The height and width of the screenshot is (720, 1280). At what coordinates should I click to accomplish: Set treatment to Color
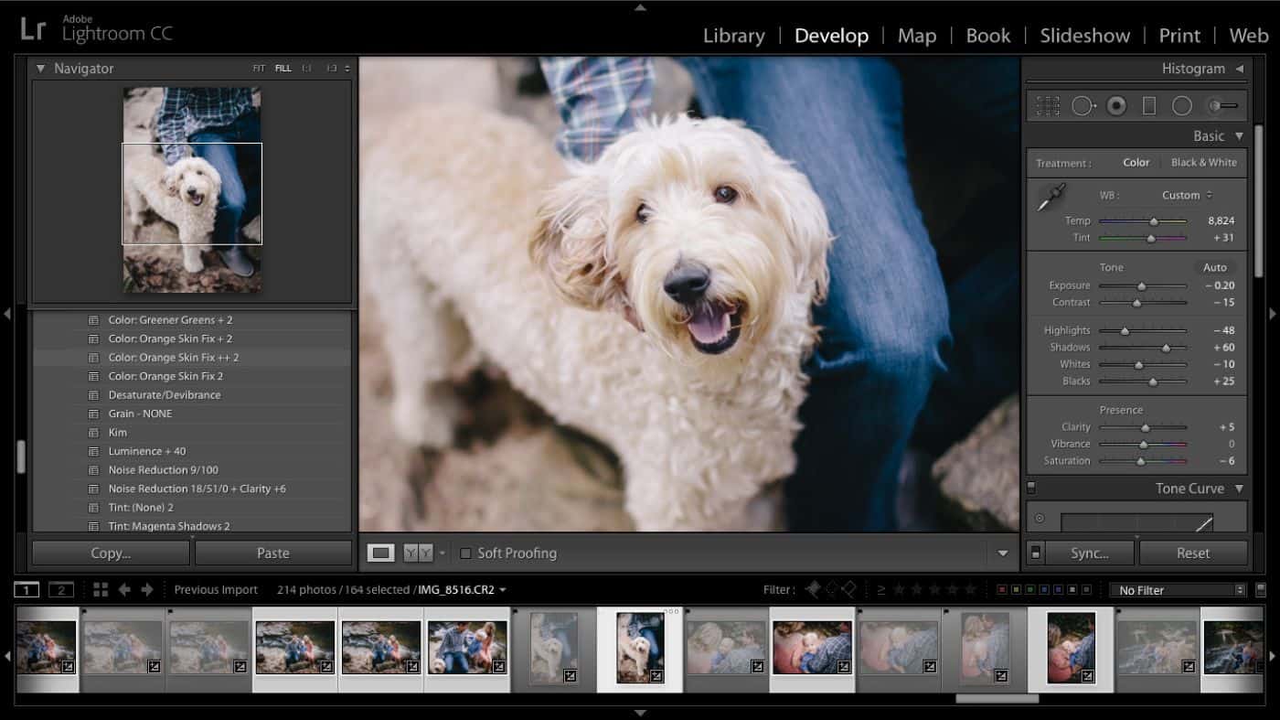click(1136, 163)
